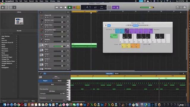This screenshot has width=190, height=107.
Task: Switch to Piano Roll tab in editor
Action: coord(110,73)
